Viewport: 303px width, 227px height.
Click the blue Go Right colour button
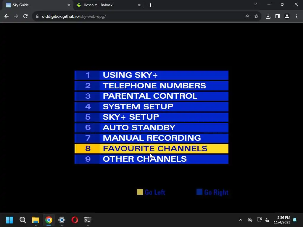[199, 192]
